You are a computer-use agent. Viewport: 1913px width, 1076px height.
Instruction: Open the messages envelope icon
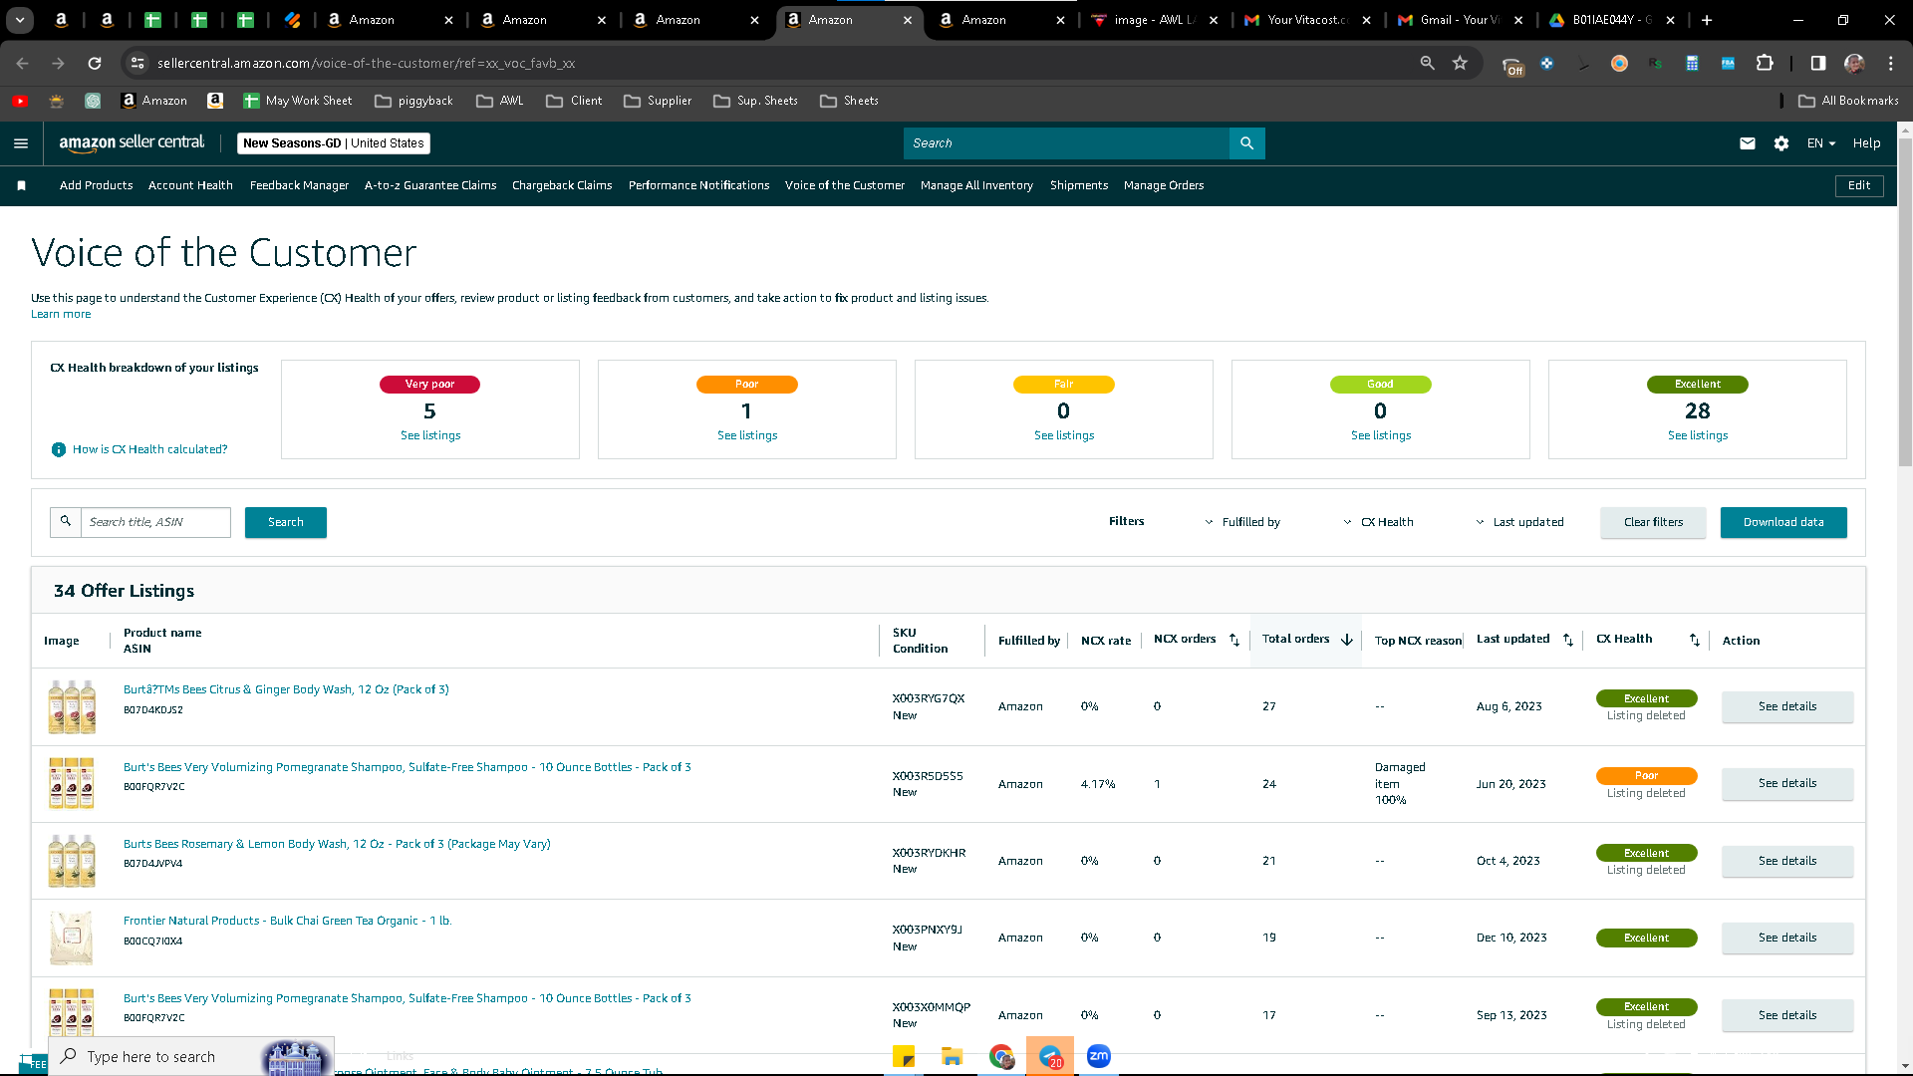1748,143
